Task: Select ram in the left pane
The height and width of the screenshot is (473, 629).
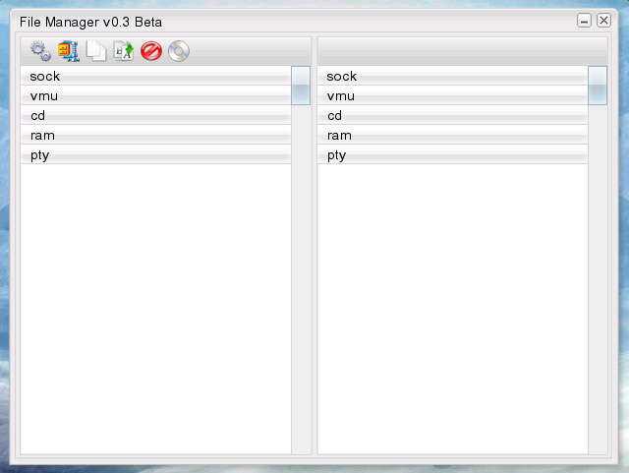Action: click(155, 135)
